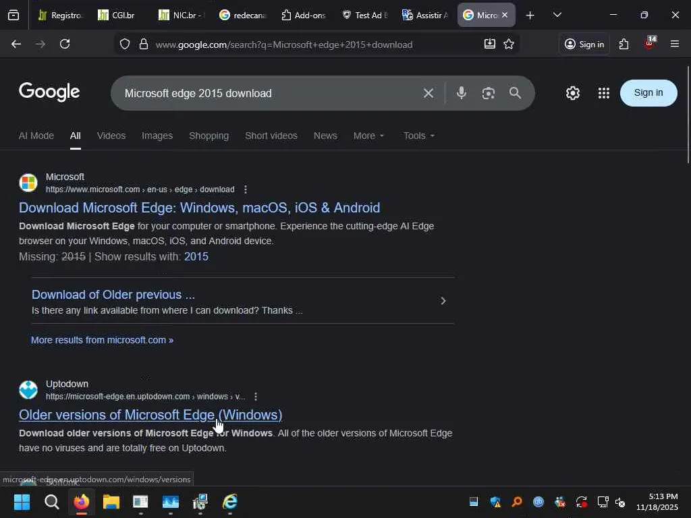Open uBlock extension icon with badge 14
The image size is (691, 518).
click(x=650, y=43)
